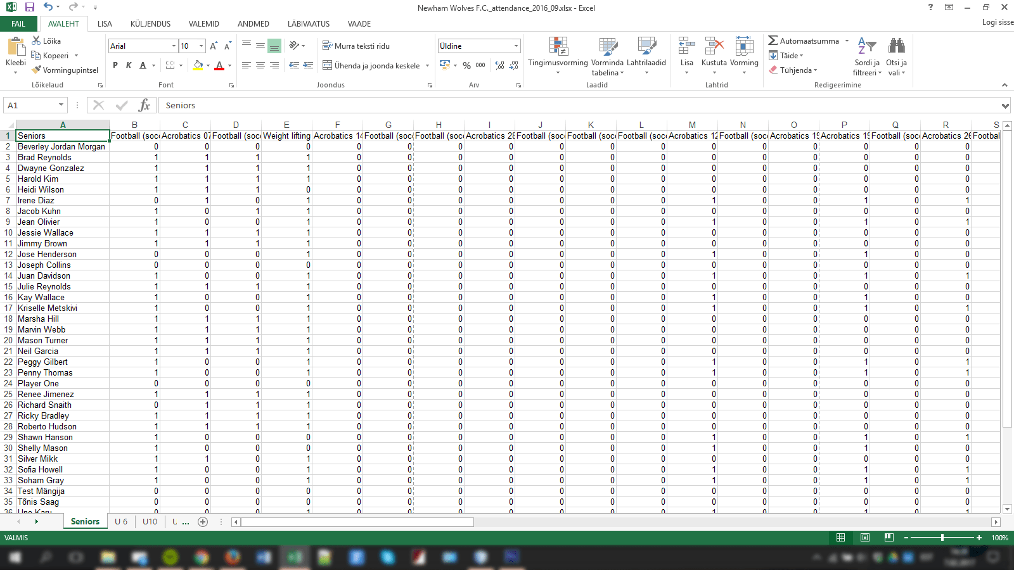Click the zoom slider in status bar
Image resolution: width=1014 pixels, height=570 pixels.
point(942,538)
